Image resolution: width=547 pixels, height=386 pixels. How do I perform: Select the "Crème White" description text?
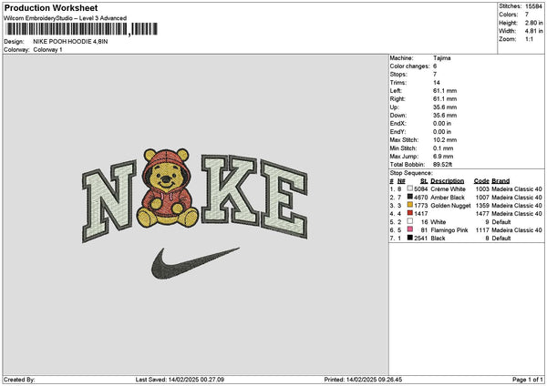click(x=448, y=188)
